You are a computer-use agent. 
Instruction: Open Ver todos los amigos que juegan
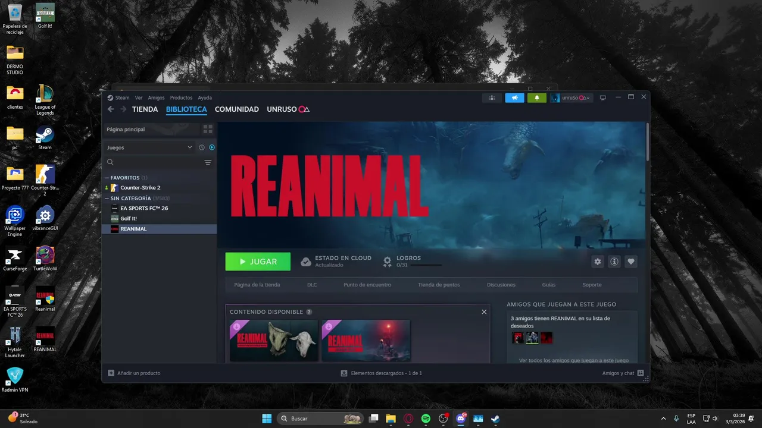click(574, 360)
